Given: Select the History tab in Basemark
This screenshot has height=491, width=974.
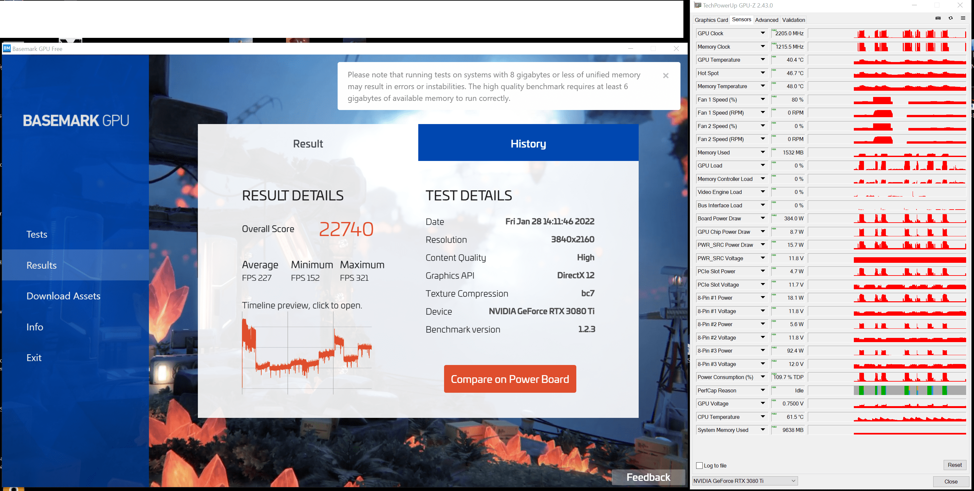Looking at the screenshot, I should point(528,143).
